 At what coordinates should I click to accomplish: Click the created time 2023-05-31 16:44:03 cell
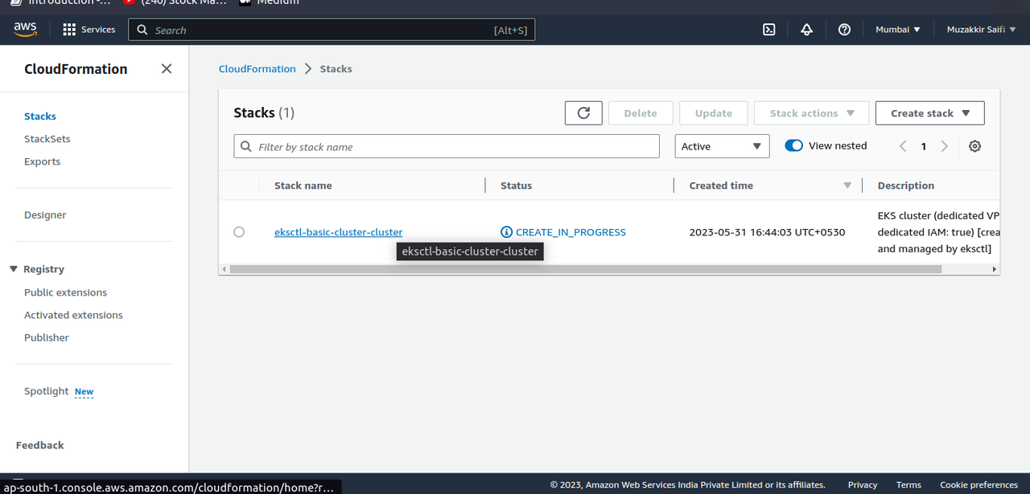[767, 232]
